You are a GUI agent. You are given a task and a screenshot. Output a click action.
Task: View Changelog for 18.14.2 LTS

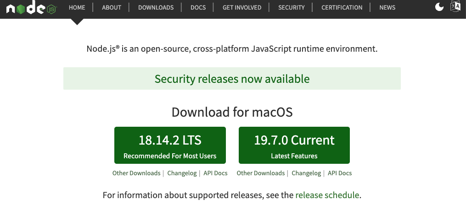182,173
